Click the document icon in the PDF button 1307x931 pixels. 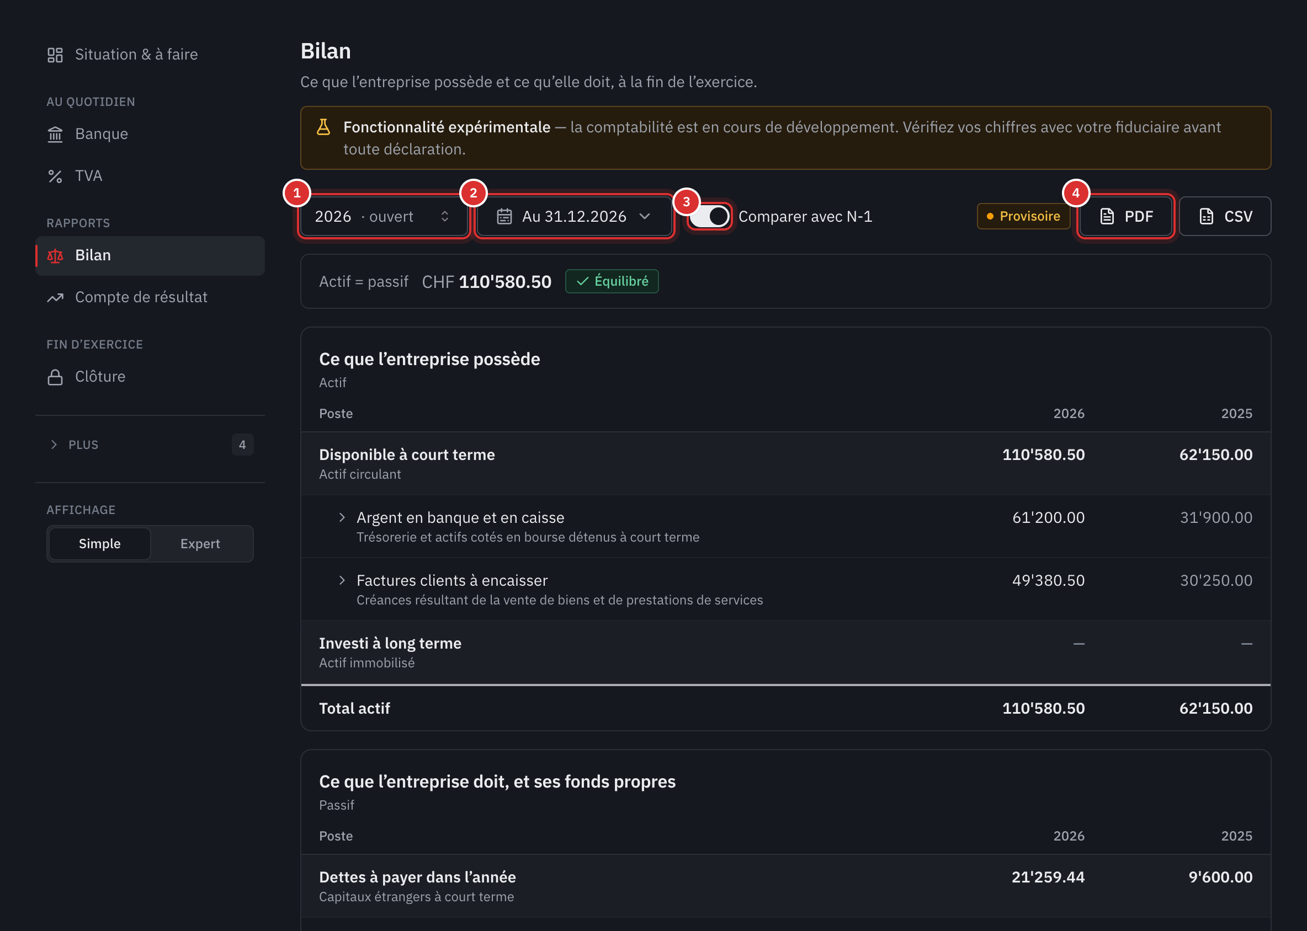point(1107,216)
